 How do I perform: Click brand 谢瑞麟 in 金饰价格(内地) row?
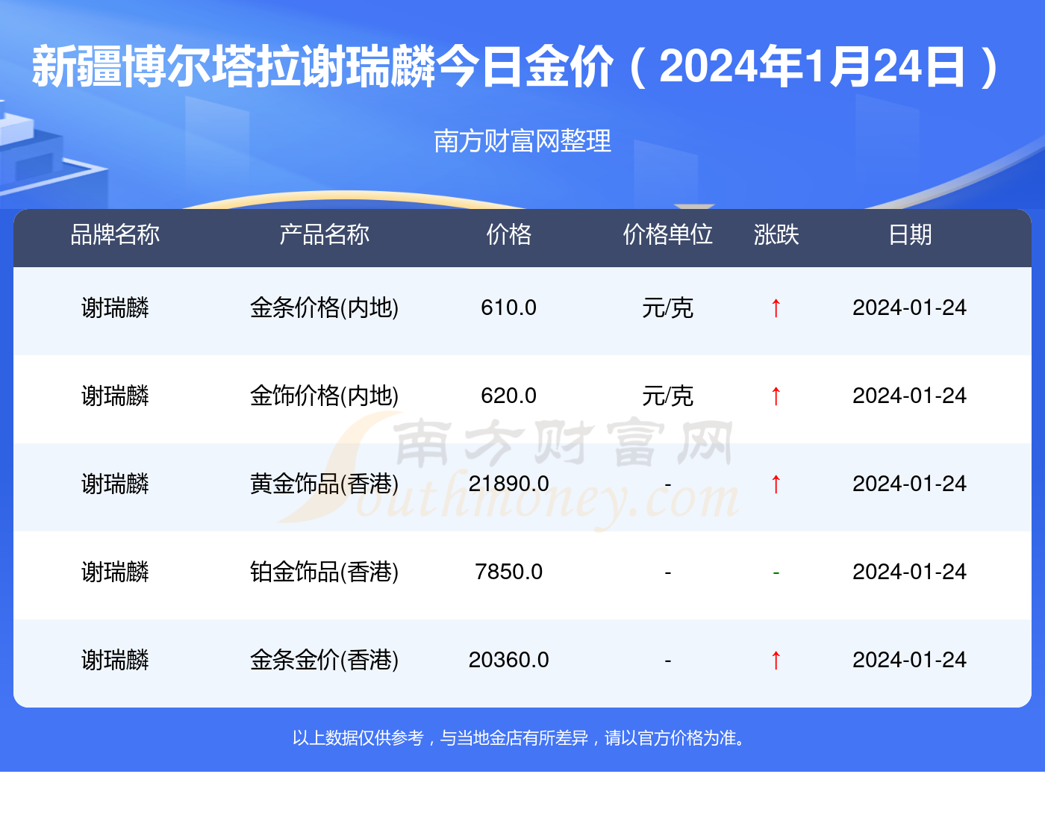click(115, 396)
